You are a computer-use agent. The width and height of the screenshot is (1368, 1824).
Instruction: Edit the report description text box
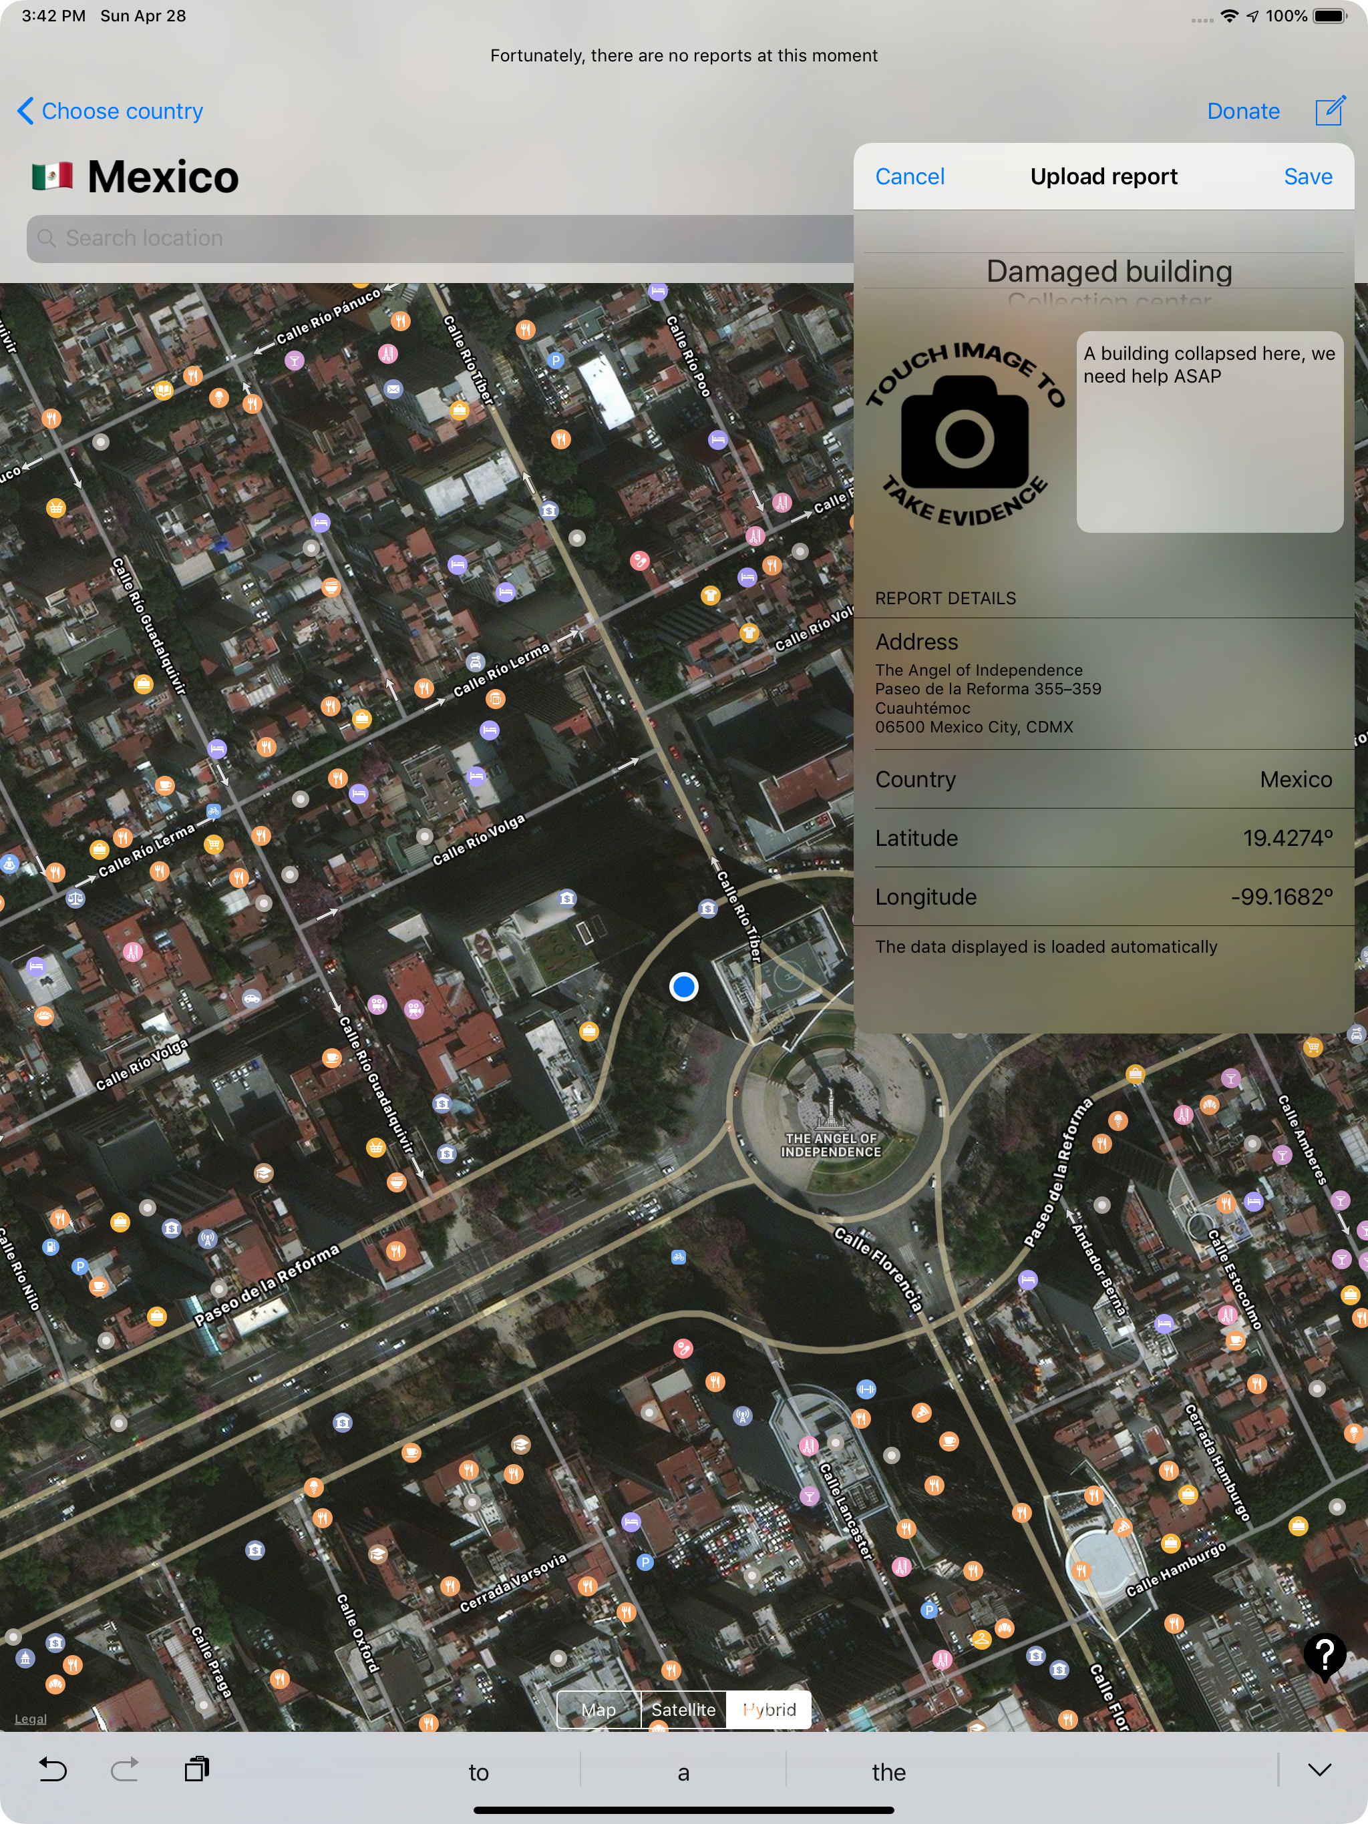coord(1210,432)
